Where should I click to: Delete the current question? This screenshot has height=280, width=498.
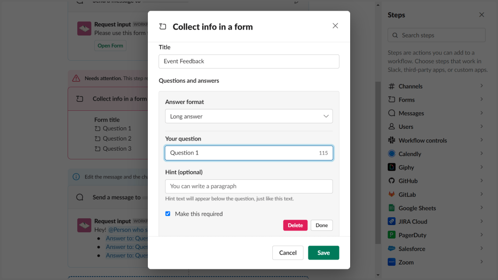tap(295, 225)
